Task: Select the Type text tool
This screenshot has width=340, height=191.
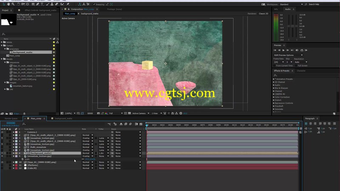Action: click(42, 4)
